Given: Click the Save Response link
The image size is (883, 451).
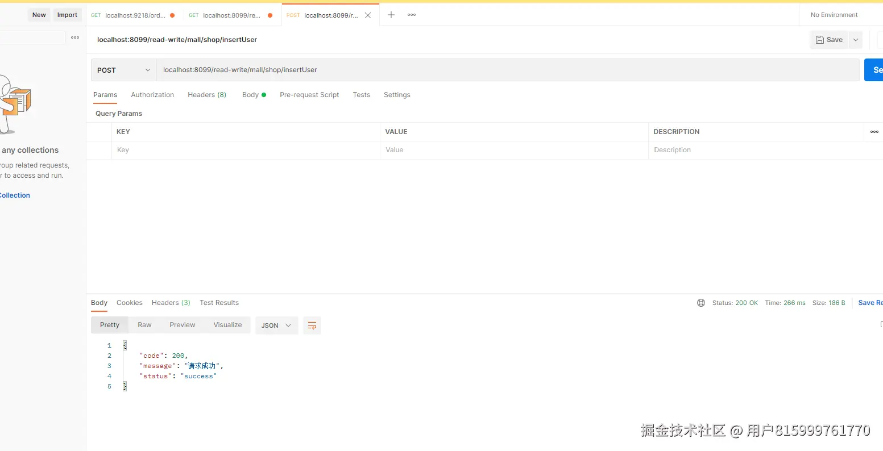Looking at the screenshot, I should (x=870, y=303).
